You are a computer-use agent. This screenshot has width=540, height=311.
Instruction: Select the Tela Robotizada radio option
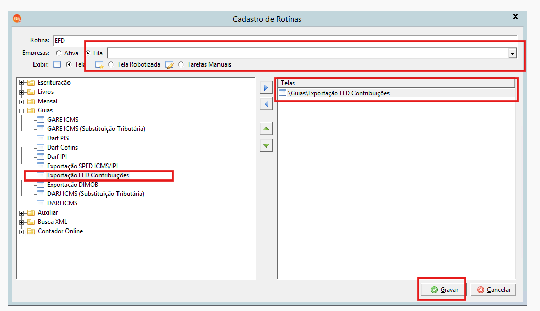pyautogui.click(x=111, y=64)
